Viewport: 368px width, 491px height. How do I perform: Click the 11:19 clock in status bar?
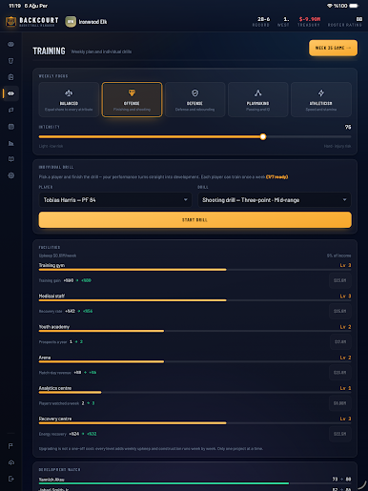coord(14,6)
